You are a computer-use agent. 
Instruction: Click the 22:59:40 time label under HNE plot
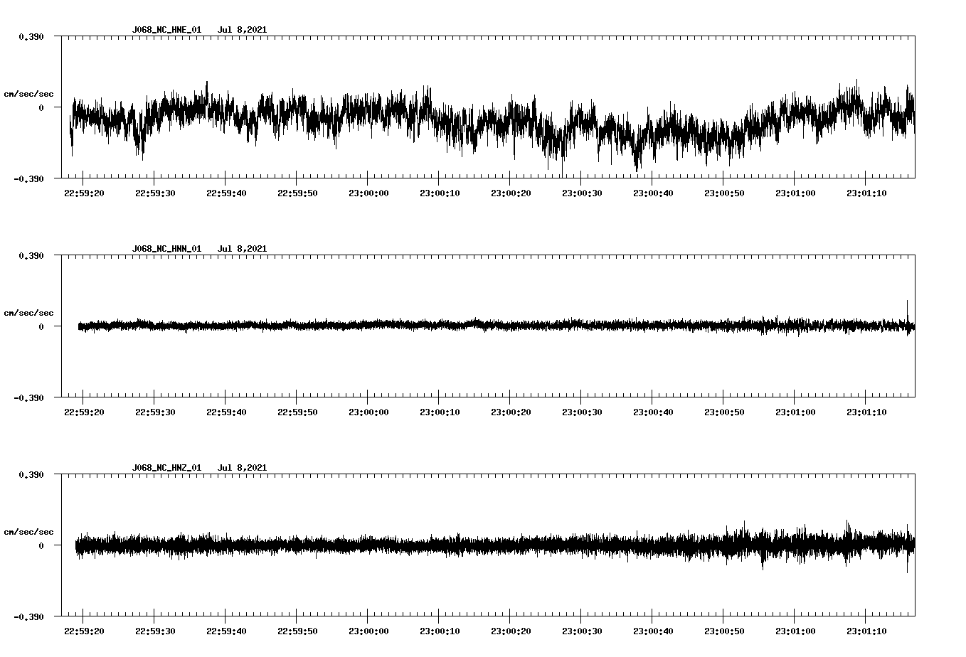click(x=225, y=193)
